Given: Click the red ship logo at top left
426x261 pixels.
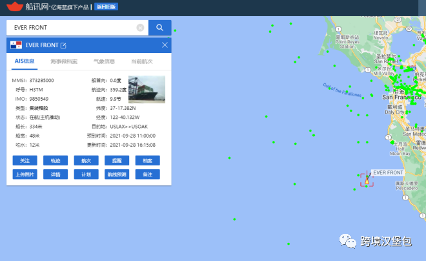Looking at the screenshot, I should pos(15,6).
